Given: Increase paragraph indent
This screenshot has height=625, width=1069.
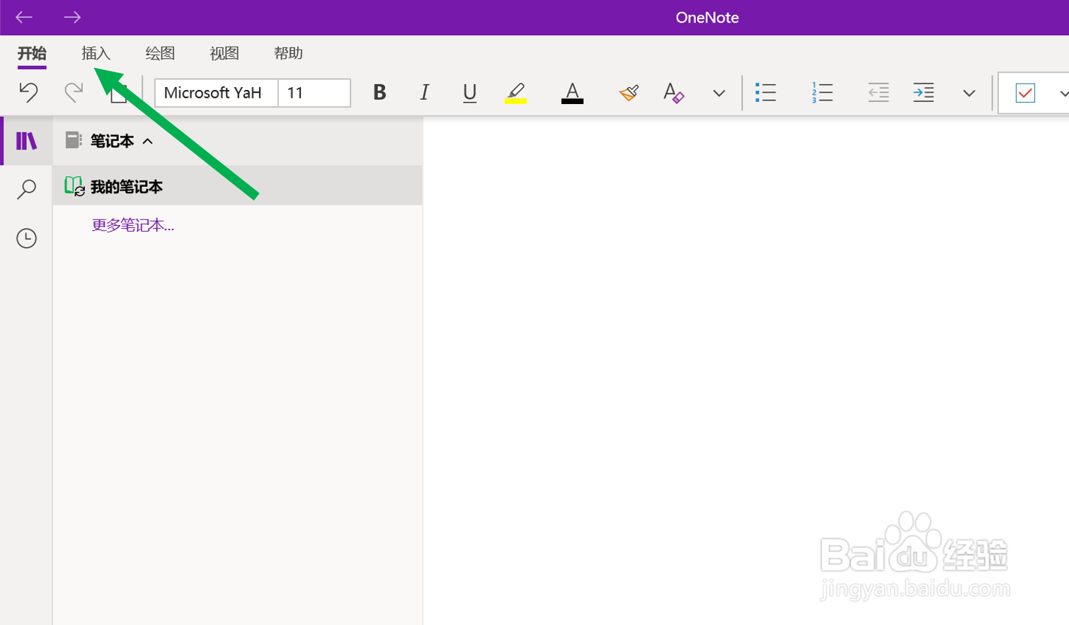Looking at the screenshot, I should coord(923,93).
